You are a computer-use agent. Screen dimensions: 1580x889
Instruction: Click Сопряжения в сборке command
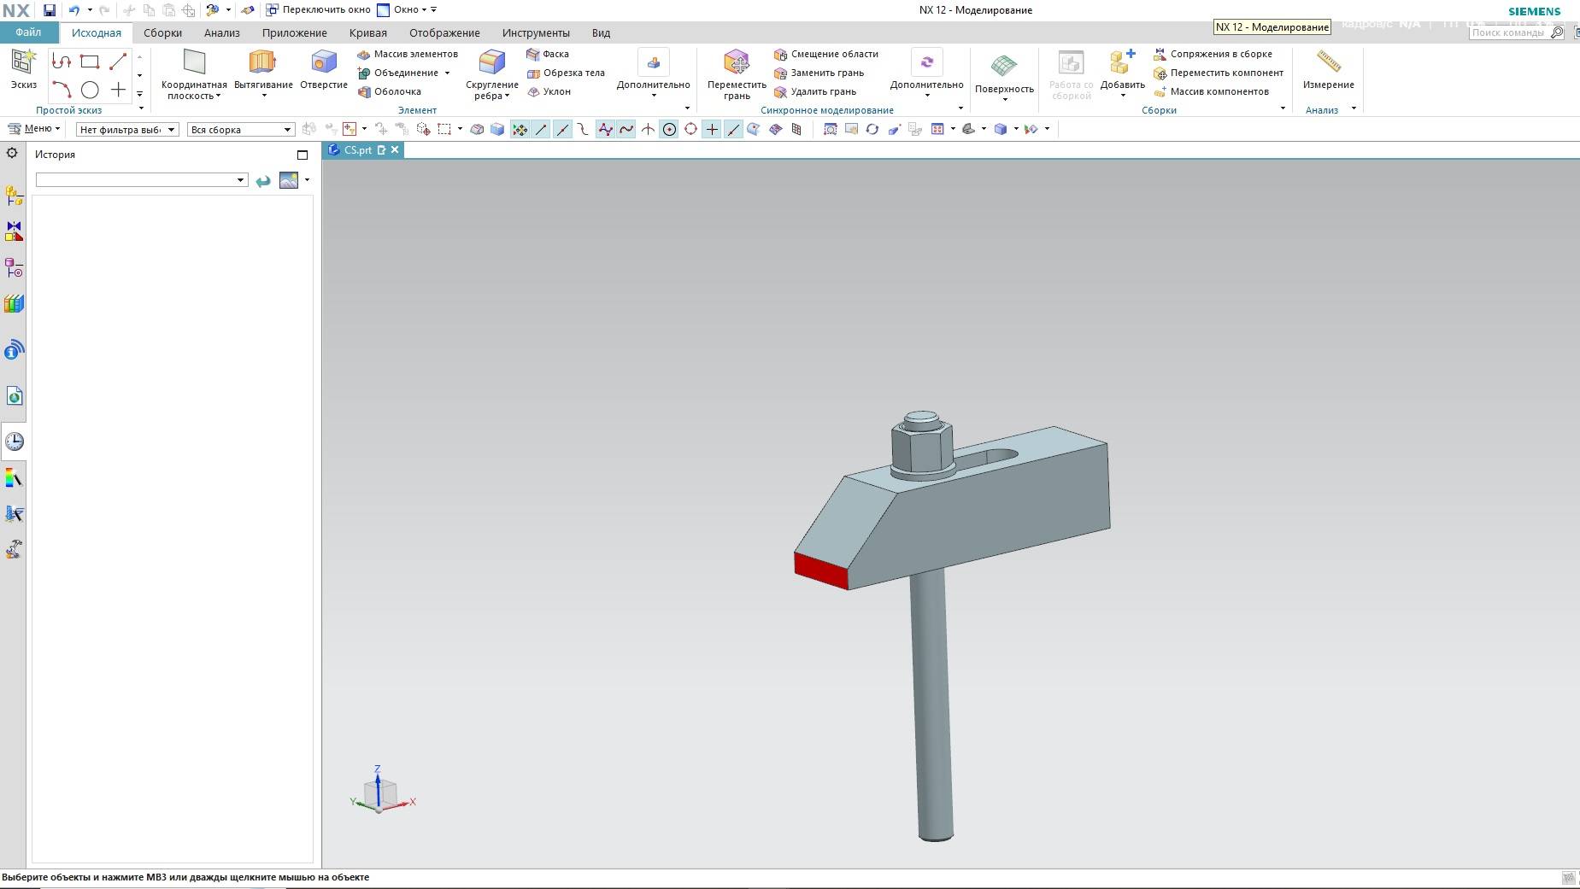(1213, 54)
